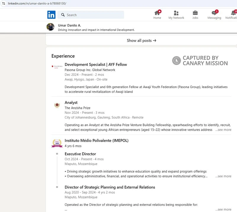Click the Umar Danilo A. name header
The width and height of the screenshot is (237, 212).
pos(70,25)
